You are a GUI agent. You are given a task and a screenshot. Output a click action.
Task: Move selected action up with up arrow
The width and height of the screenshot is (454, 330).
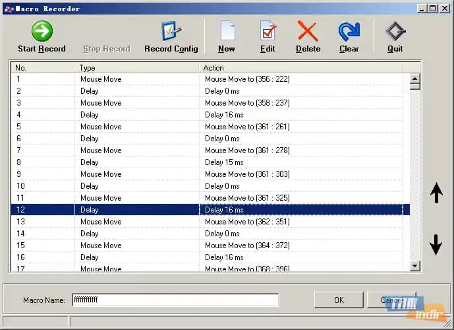click(x=436, y=193)
